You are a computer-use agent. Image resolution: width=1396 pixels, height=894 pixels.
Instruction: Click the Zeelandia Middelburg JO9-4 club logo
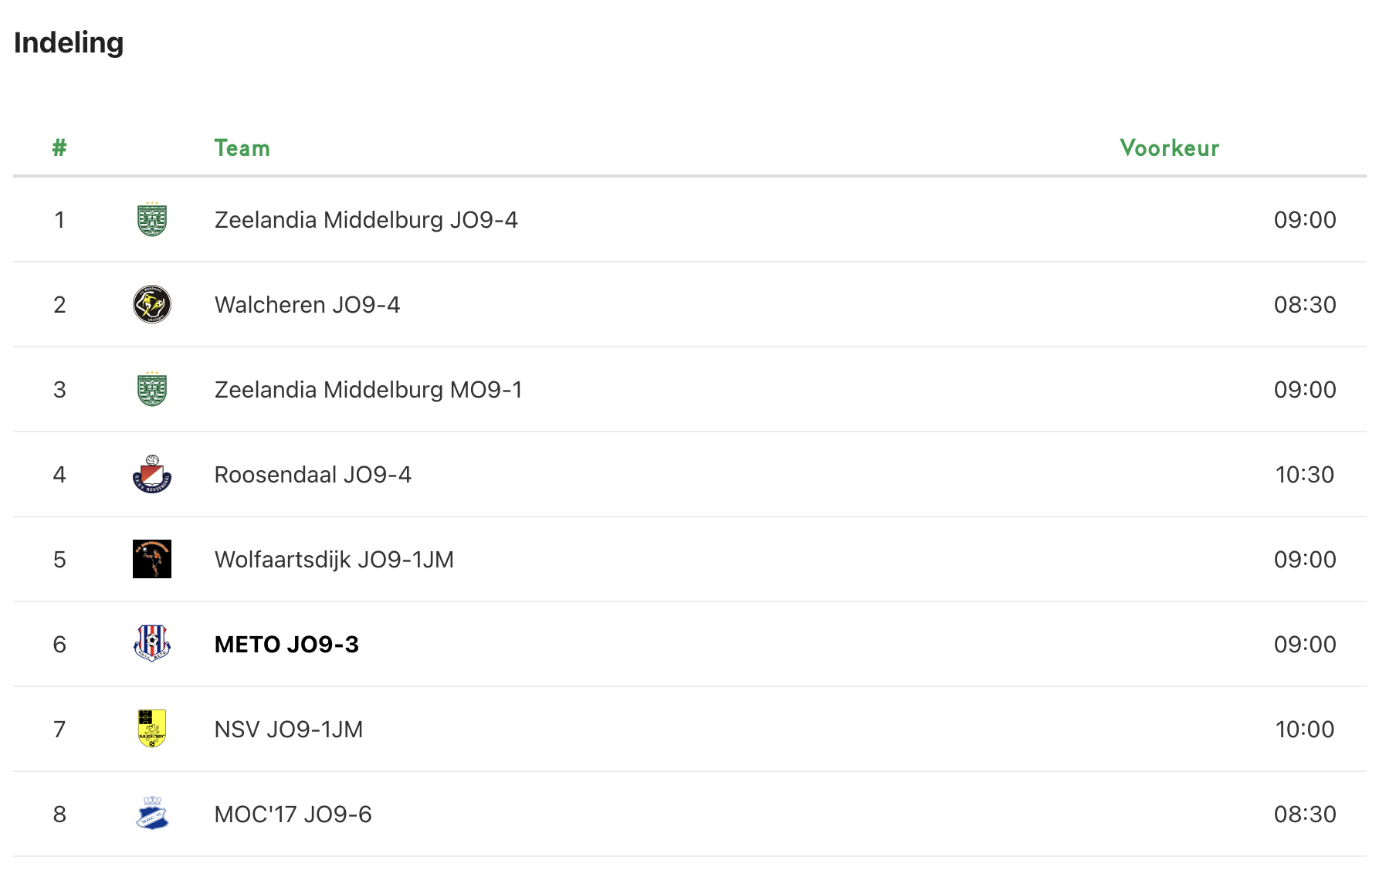click(x=152, y=220)
